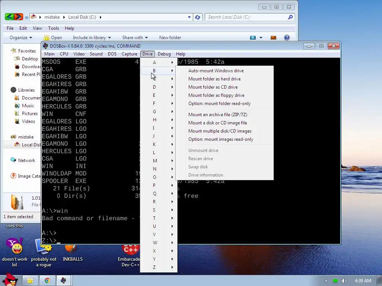Click 'mistake' in the address breadcrumb
382x286 pixels.
click(x=52, y=17)
